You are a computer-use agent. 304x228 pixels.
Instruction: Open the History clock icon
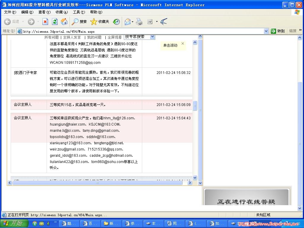(116, 22)
